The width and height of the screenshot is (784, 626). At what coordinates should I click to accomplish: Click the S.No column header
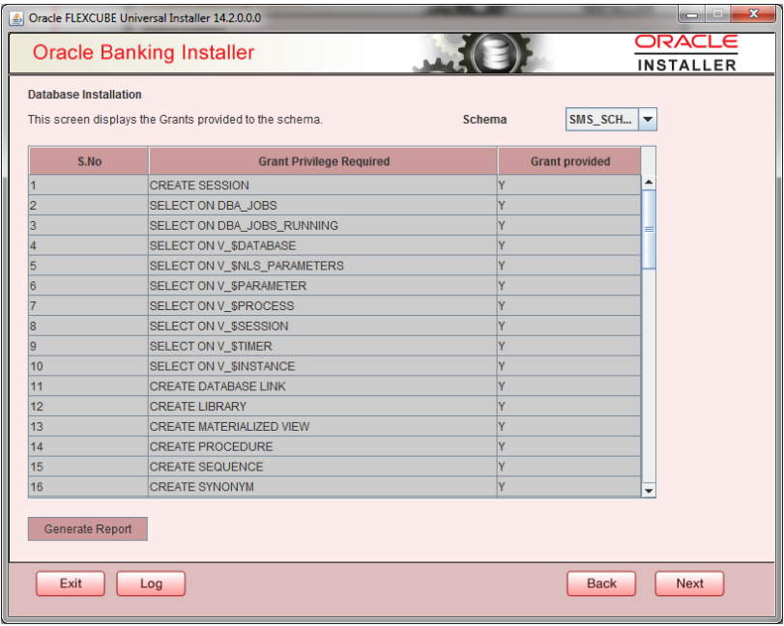pos(89,161)
